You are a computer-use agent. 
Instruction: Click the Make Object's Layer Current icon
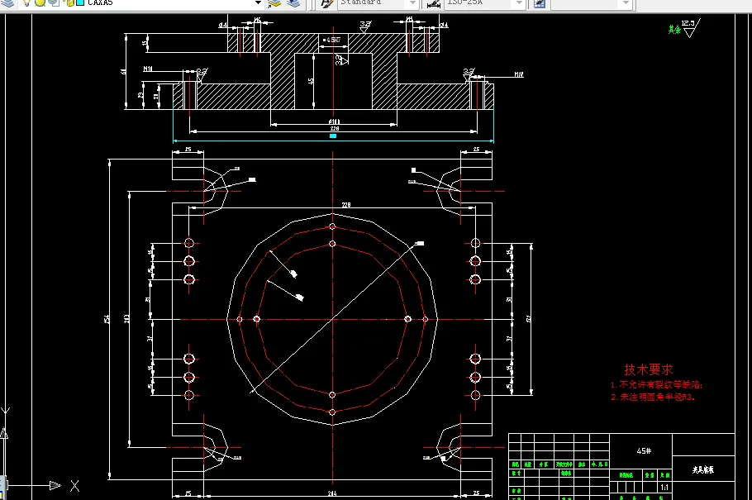274,3
